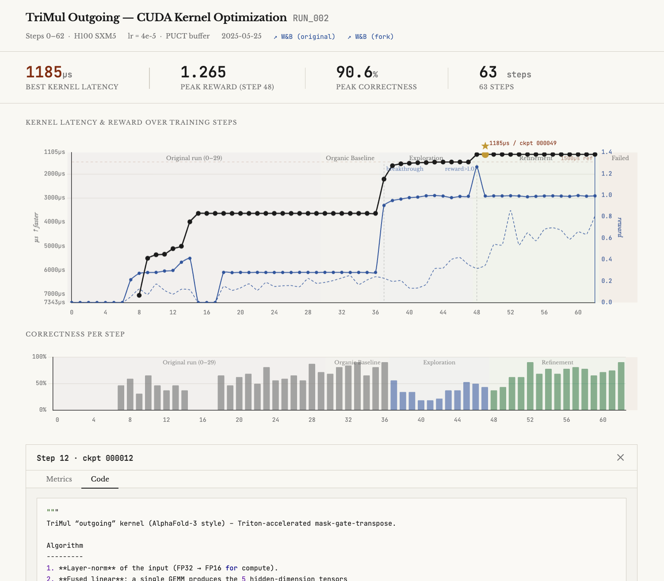Click the reward peak point at step 48
This screenshot has height=581, width=664.
(x=477, y=167)
